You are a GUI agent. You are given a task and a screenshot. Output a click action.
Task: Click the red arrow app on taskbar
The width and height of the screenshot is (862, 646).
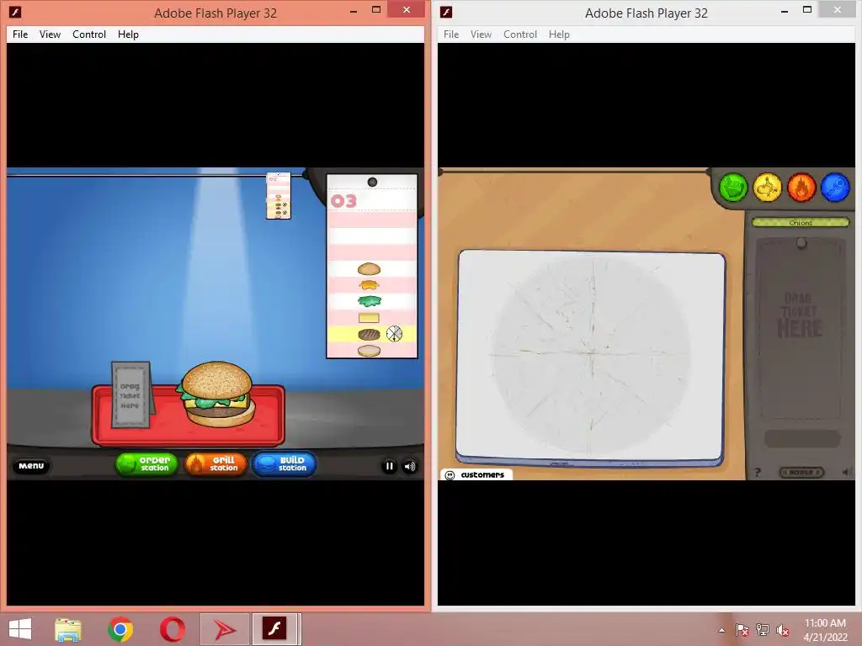tap(224, 629)
